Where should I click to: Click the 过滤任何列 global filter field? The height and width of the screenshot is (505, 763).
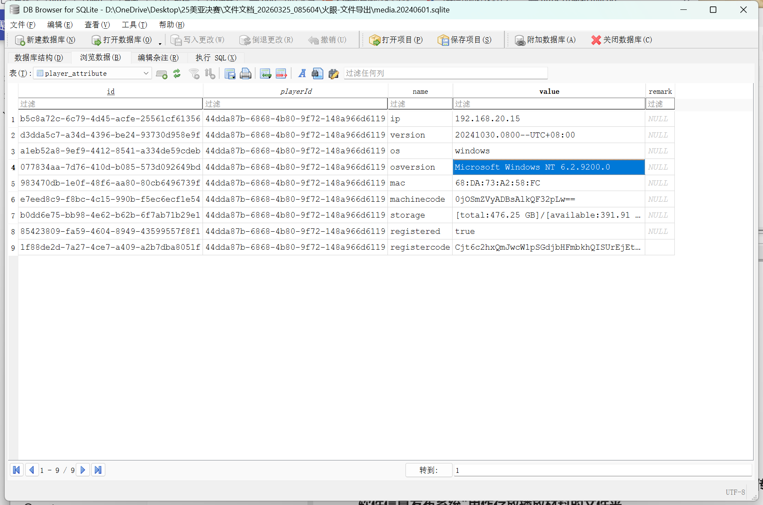[445, 73]
